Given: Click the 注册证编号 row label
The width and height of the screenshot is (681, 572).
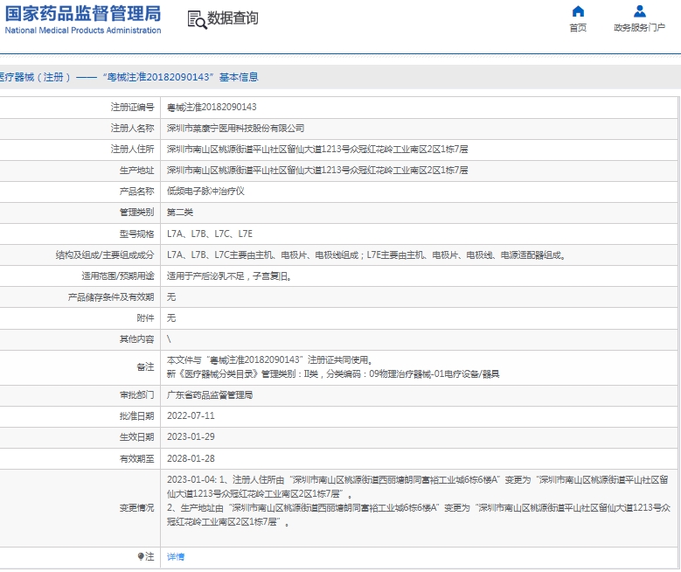Looking at the screenshot, I should point(133,107).
